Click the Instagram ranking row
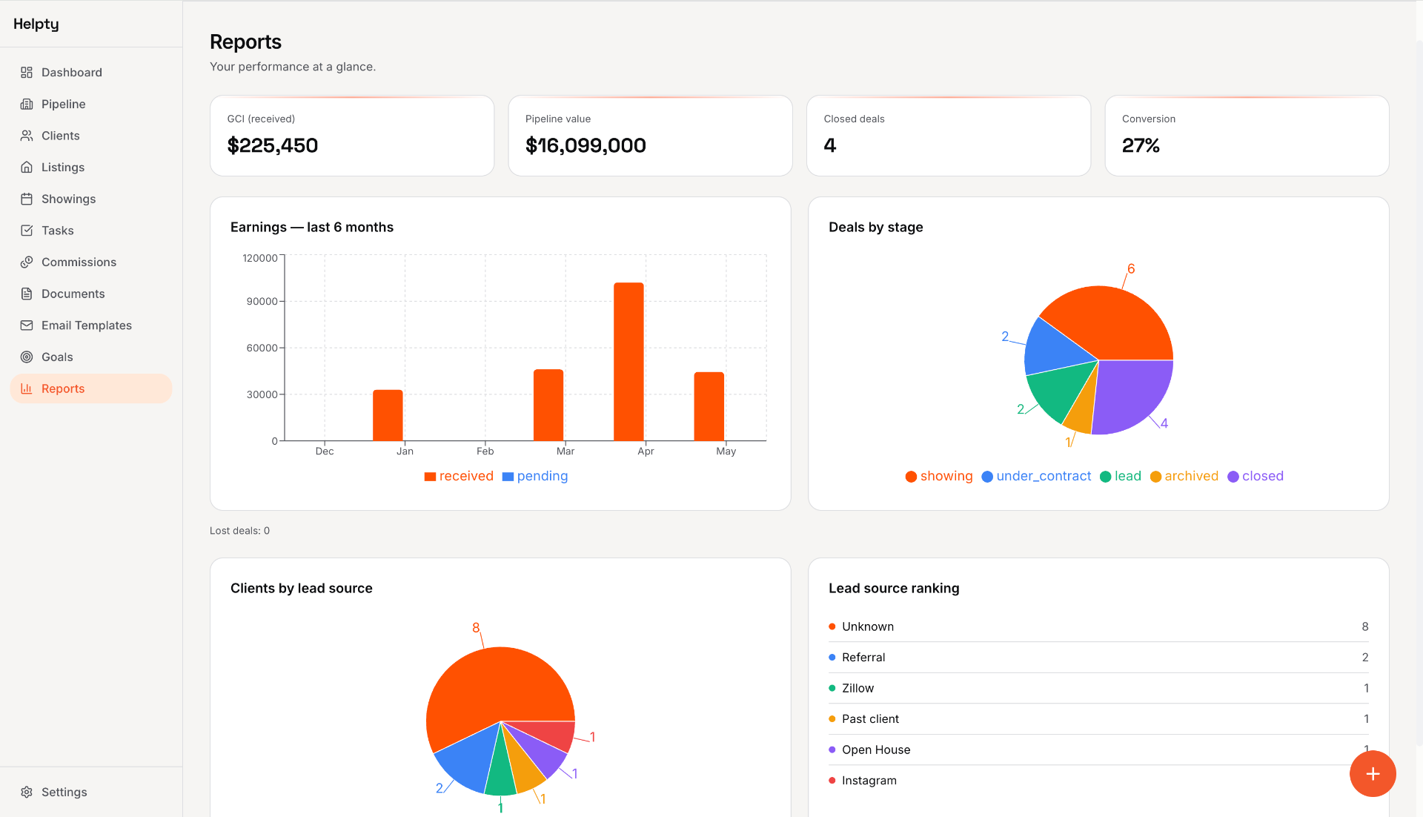 1098,781
